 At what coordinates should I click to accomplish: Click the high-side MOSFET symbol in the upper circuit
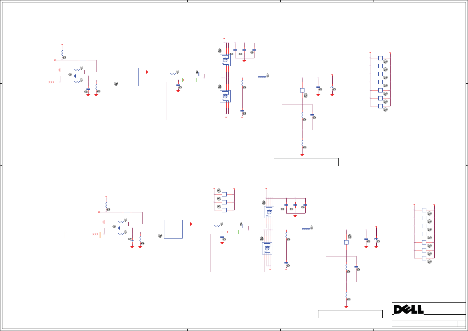(225, 60)
